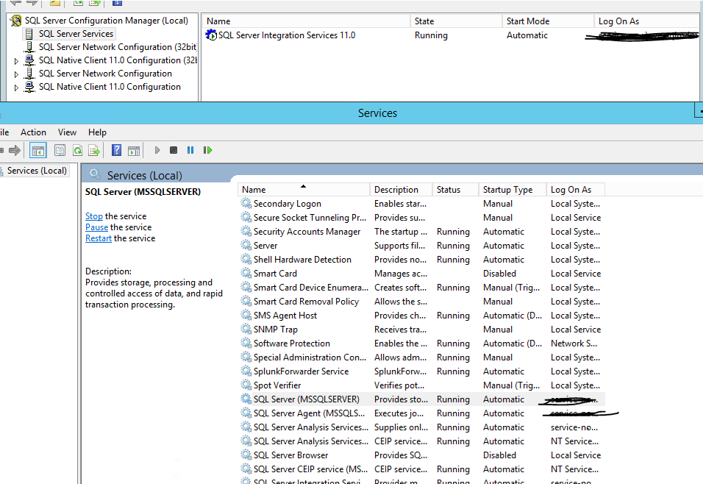Open the View menu
Image resolution: width=703 pixels, height=484 pixels.
[x=67, y=132]
